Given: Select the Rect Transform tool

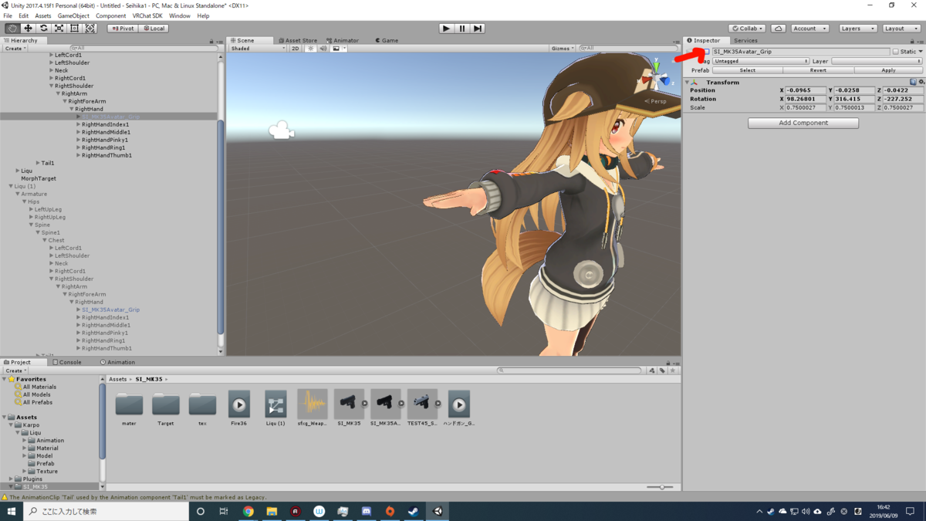Looking at the screenshot, I should click(x=74, y=29).
